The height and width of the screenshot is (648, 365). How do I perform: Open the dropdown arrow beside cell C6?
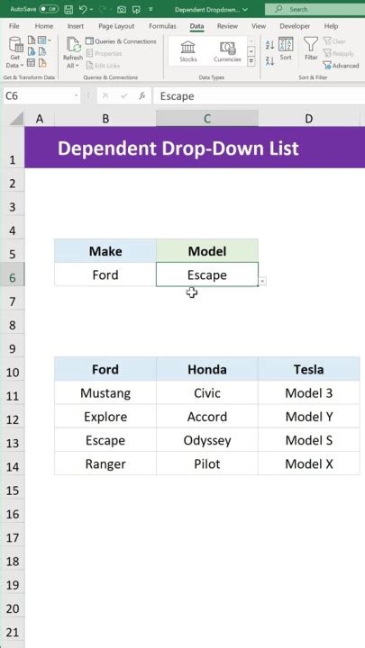click(263, 282)
